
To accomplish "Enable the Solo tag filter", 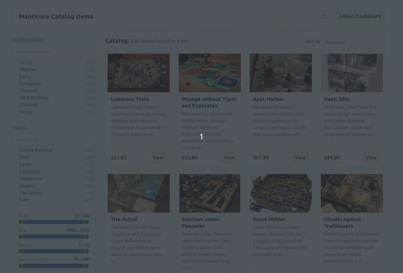I will pos(15,199).
